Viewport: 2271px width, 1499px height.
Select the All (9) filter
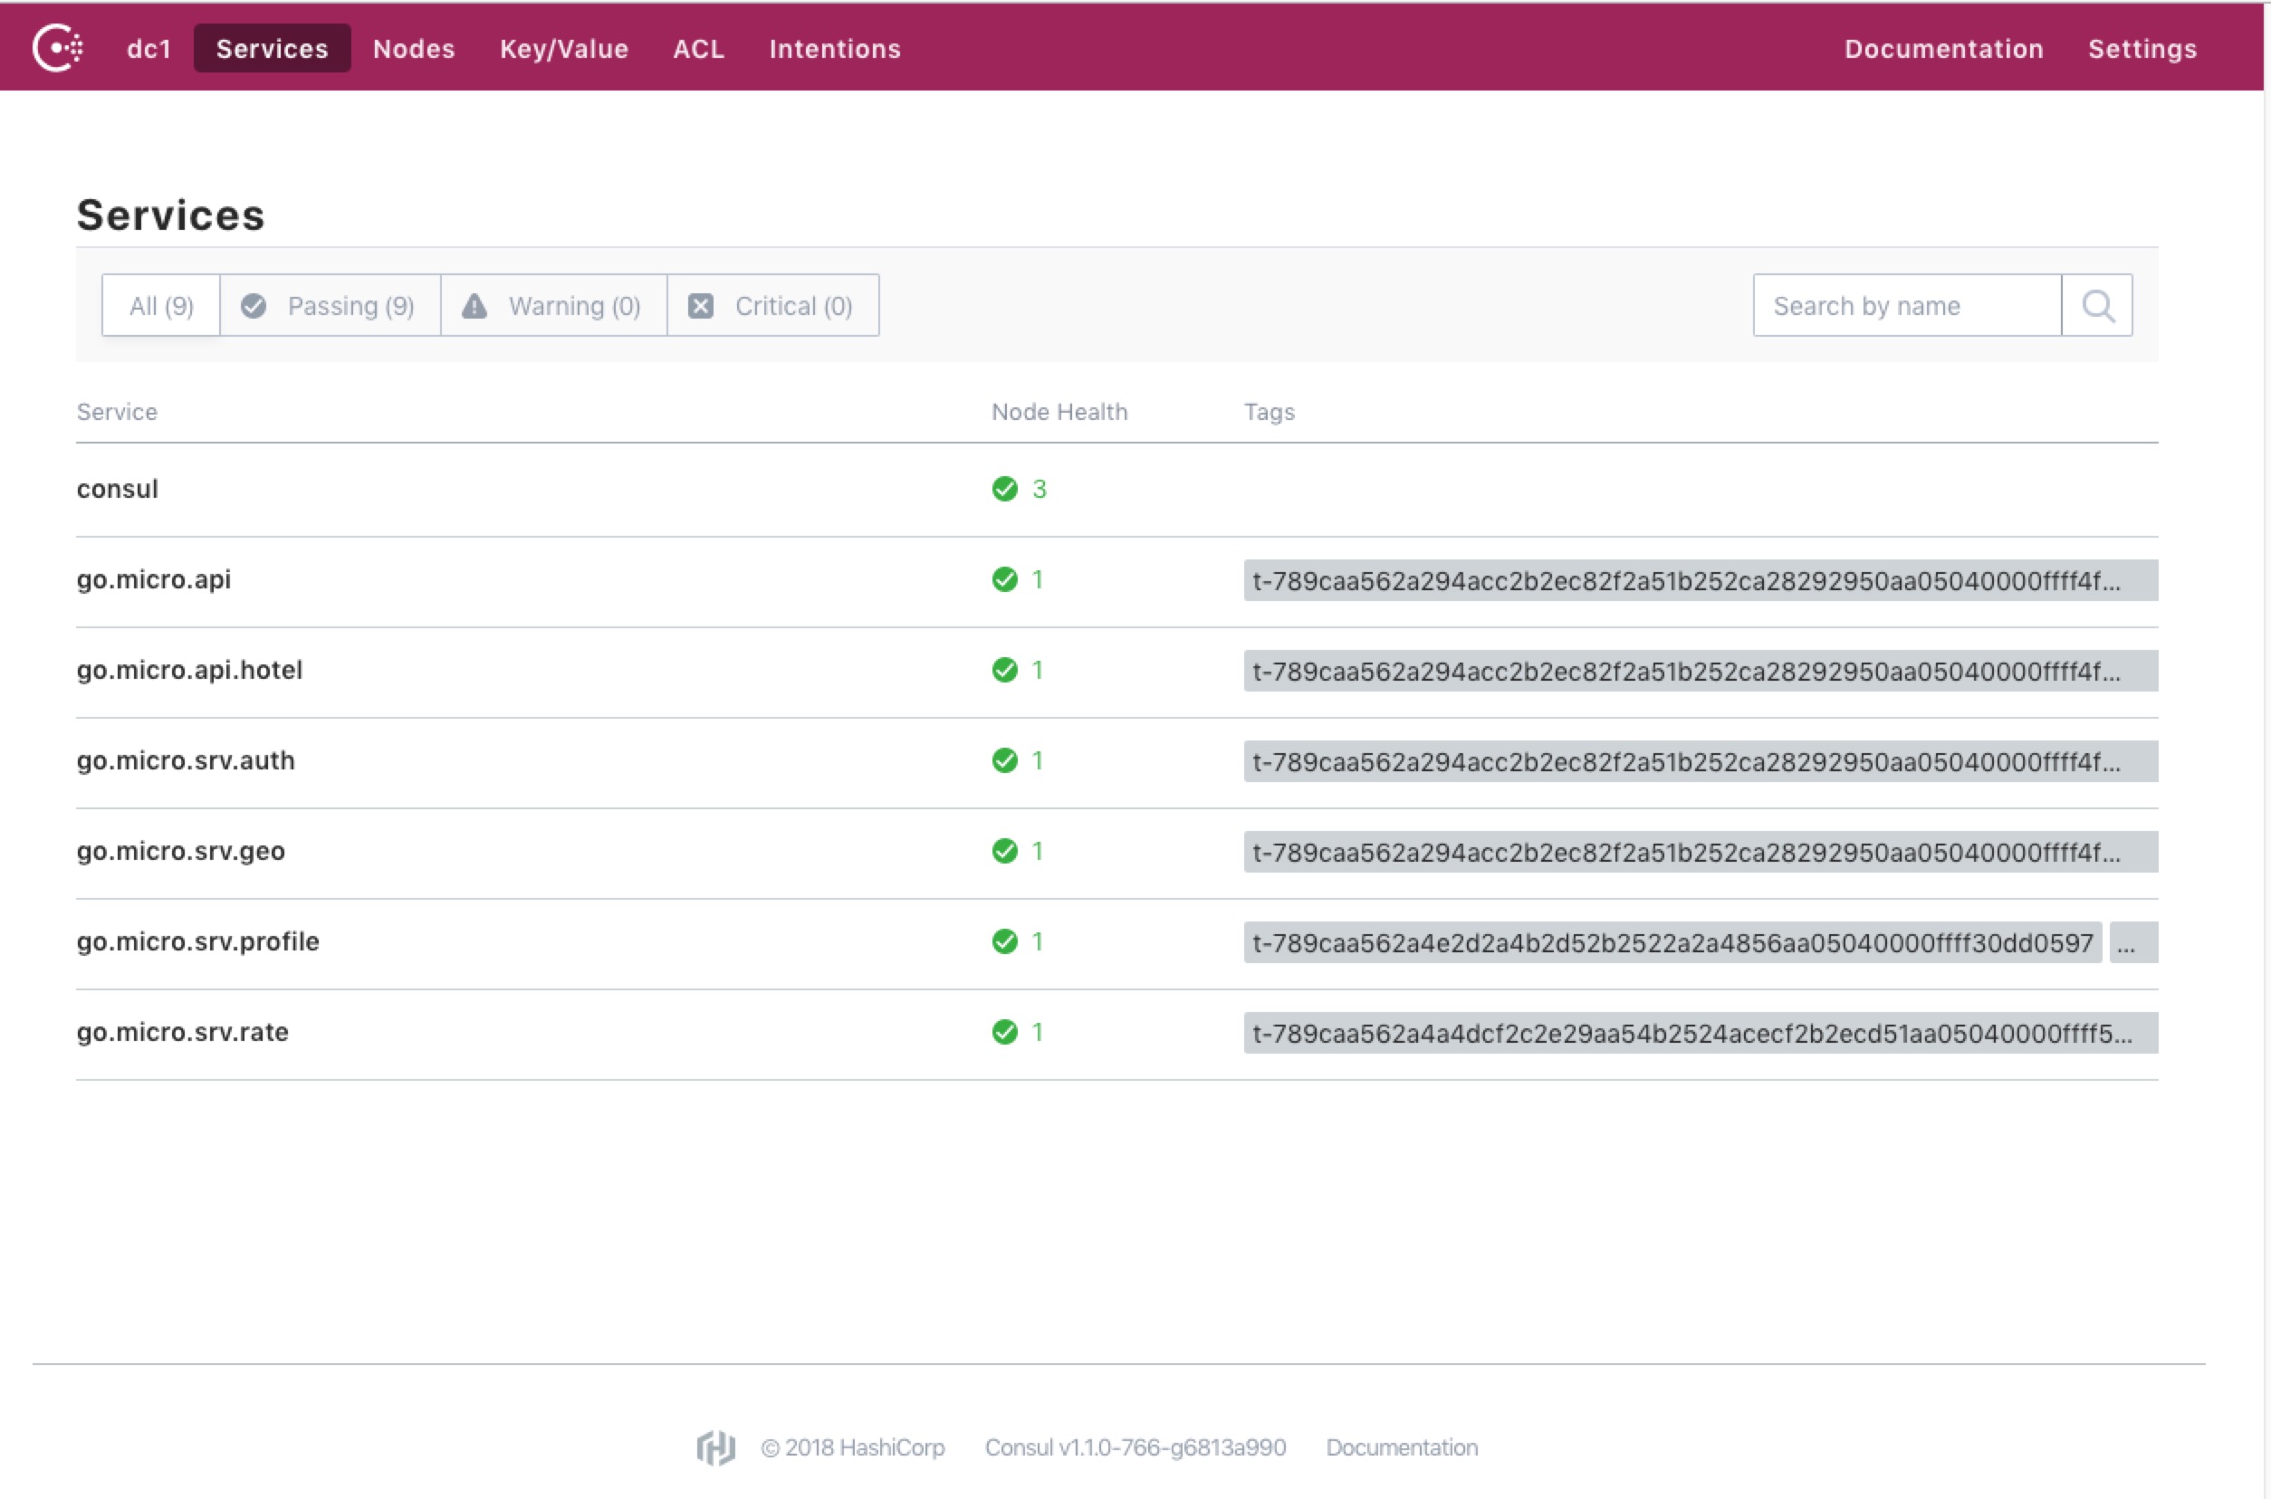point(161,306)
